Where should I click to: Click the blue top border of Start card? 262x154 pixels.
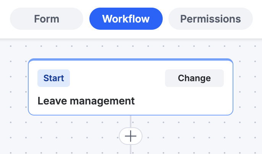(131, 59)
